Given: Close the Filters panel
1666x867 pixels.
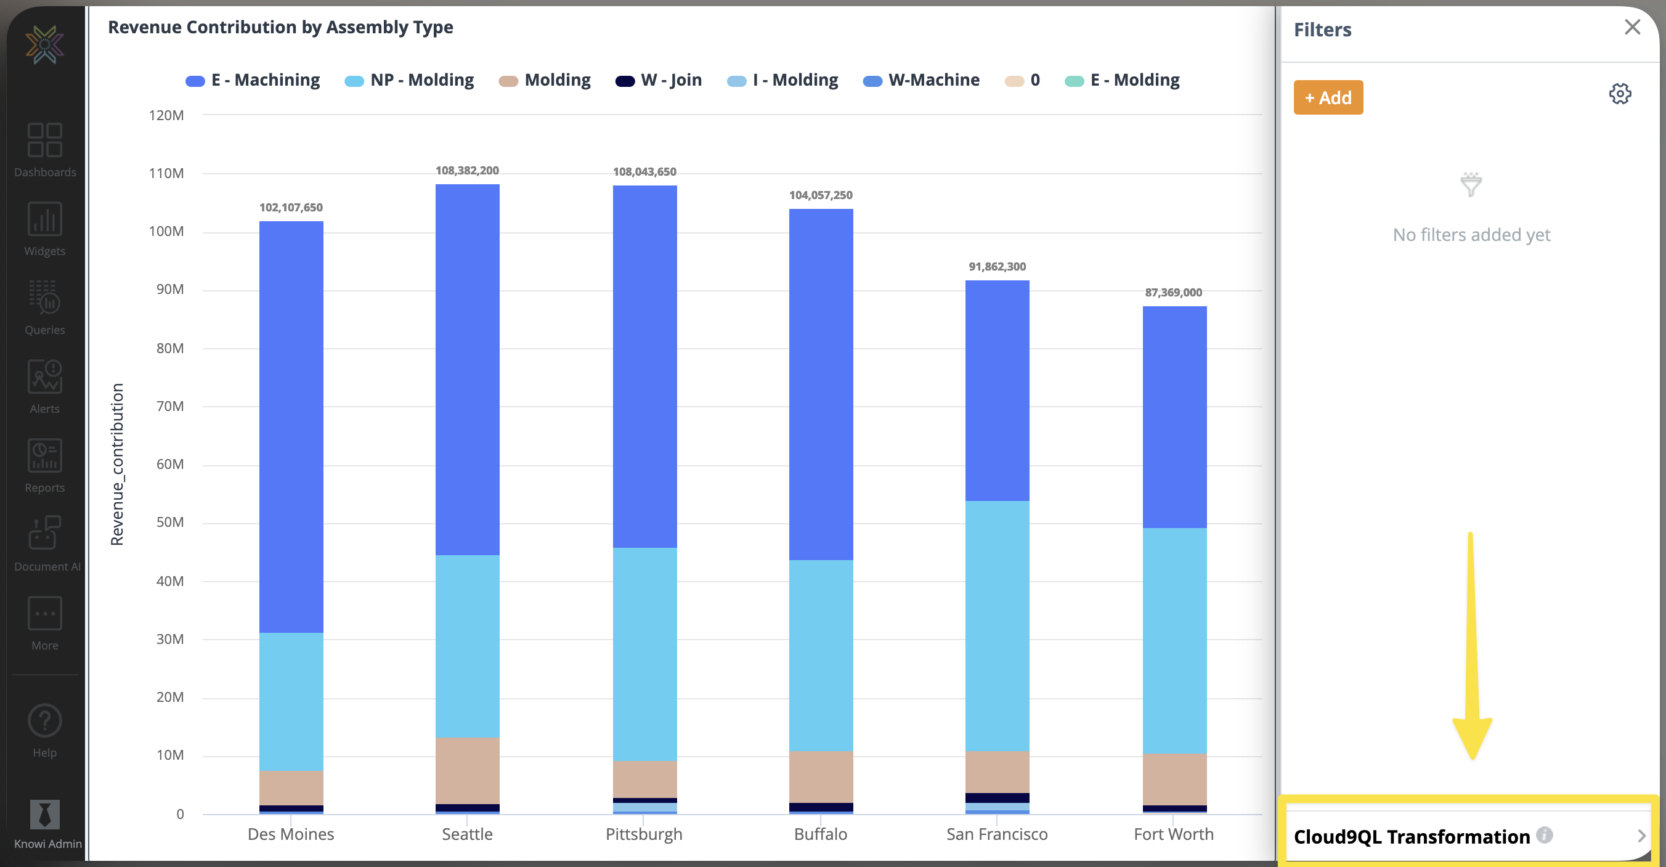Looking at the screenshot, I should (x=1632, y=26).
